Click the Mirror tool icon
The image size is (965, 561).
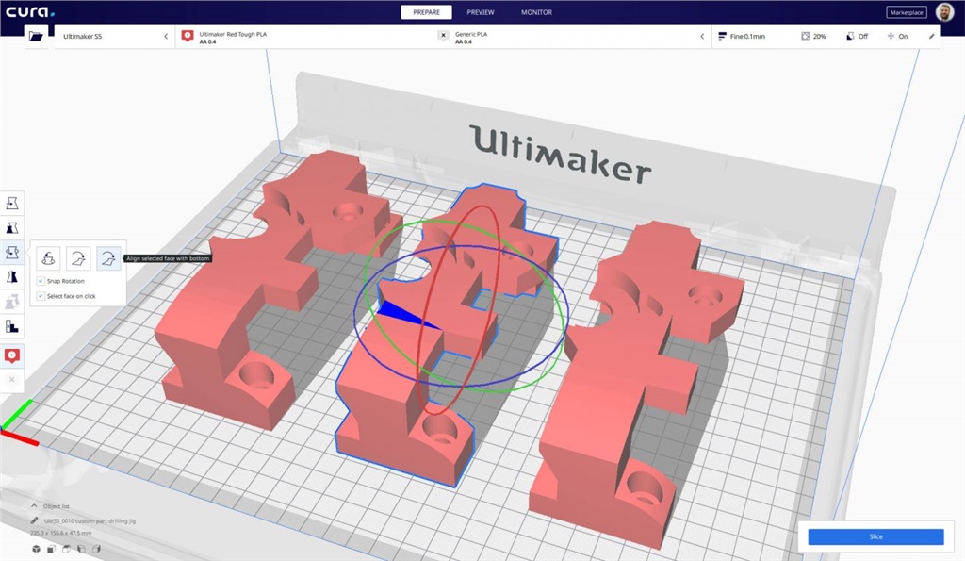click(x=13, y=277)
